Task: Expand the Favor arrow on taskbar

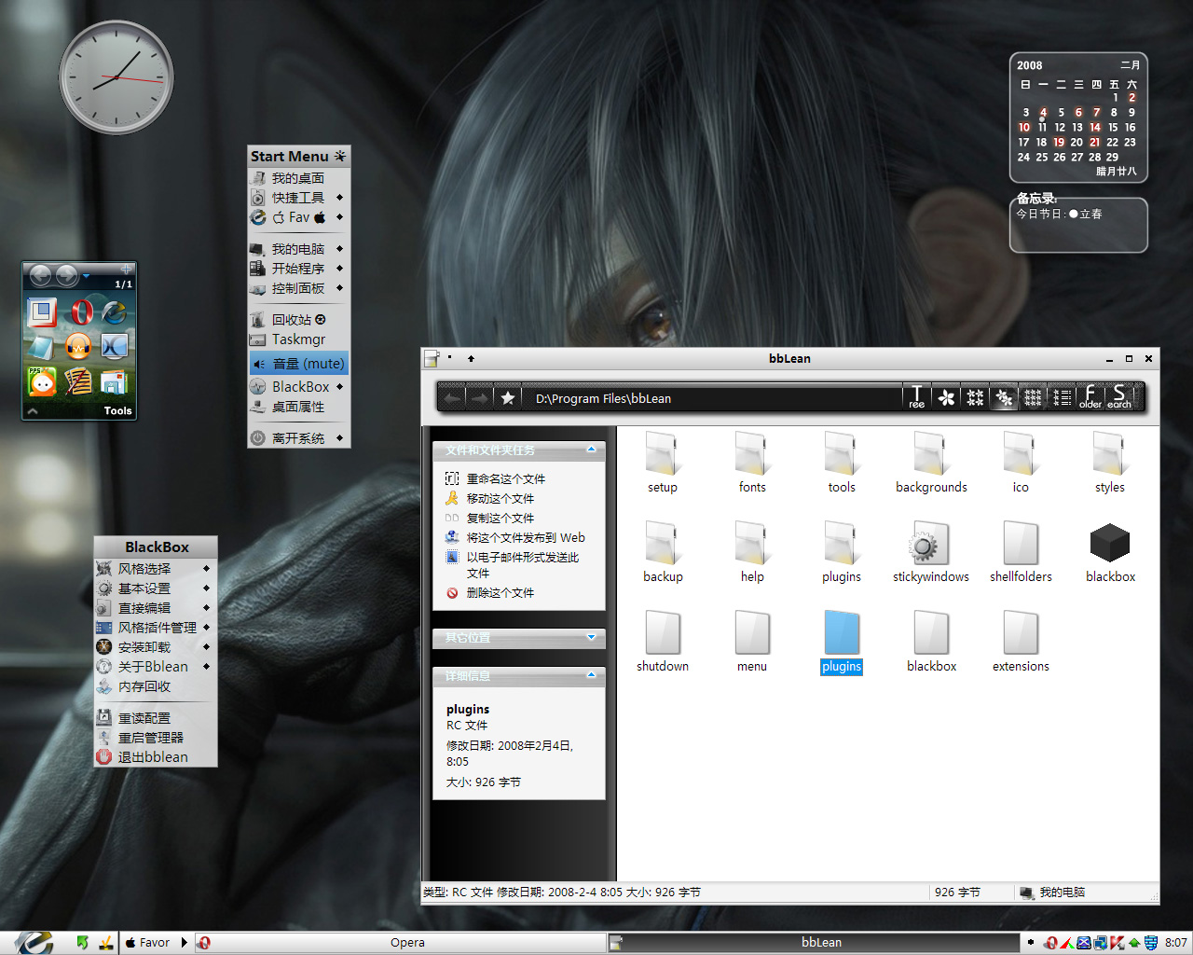Action: coord(184,943)
